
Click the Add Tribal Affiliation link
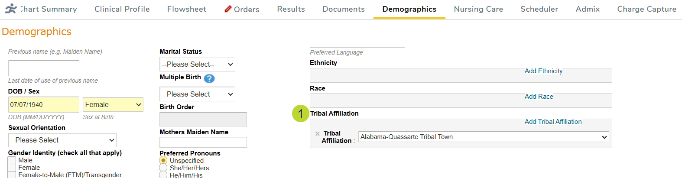[x=553, y=122]
